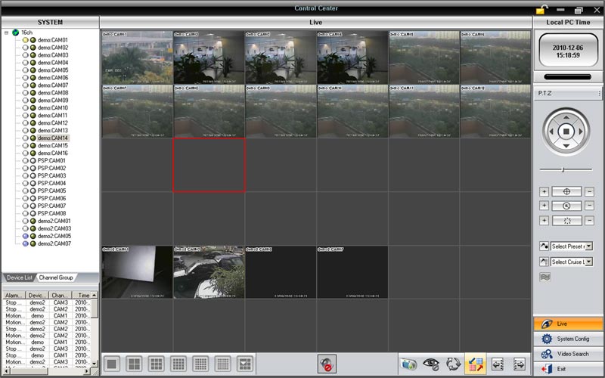Go to next camera page
This screenshot has width=605, height=378.
[x=520, y=364]
